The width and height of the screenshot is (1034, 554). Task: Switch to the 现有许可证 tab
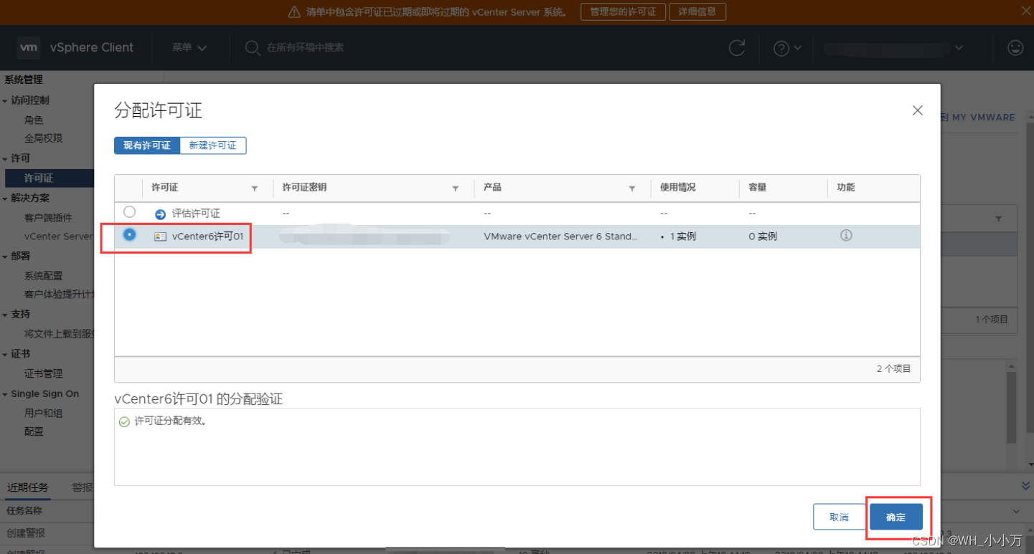point(147,145)
